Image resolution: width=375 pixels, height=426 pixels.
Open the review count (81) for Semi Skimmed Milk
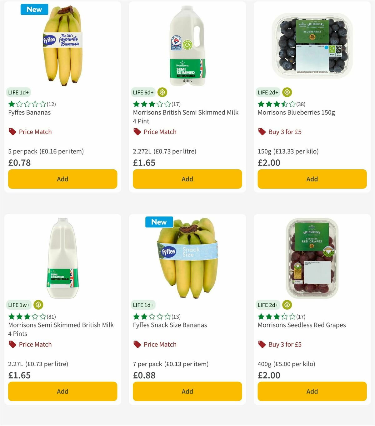coord(52,316)
